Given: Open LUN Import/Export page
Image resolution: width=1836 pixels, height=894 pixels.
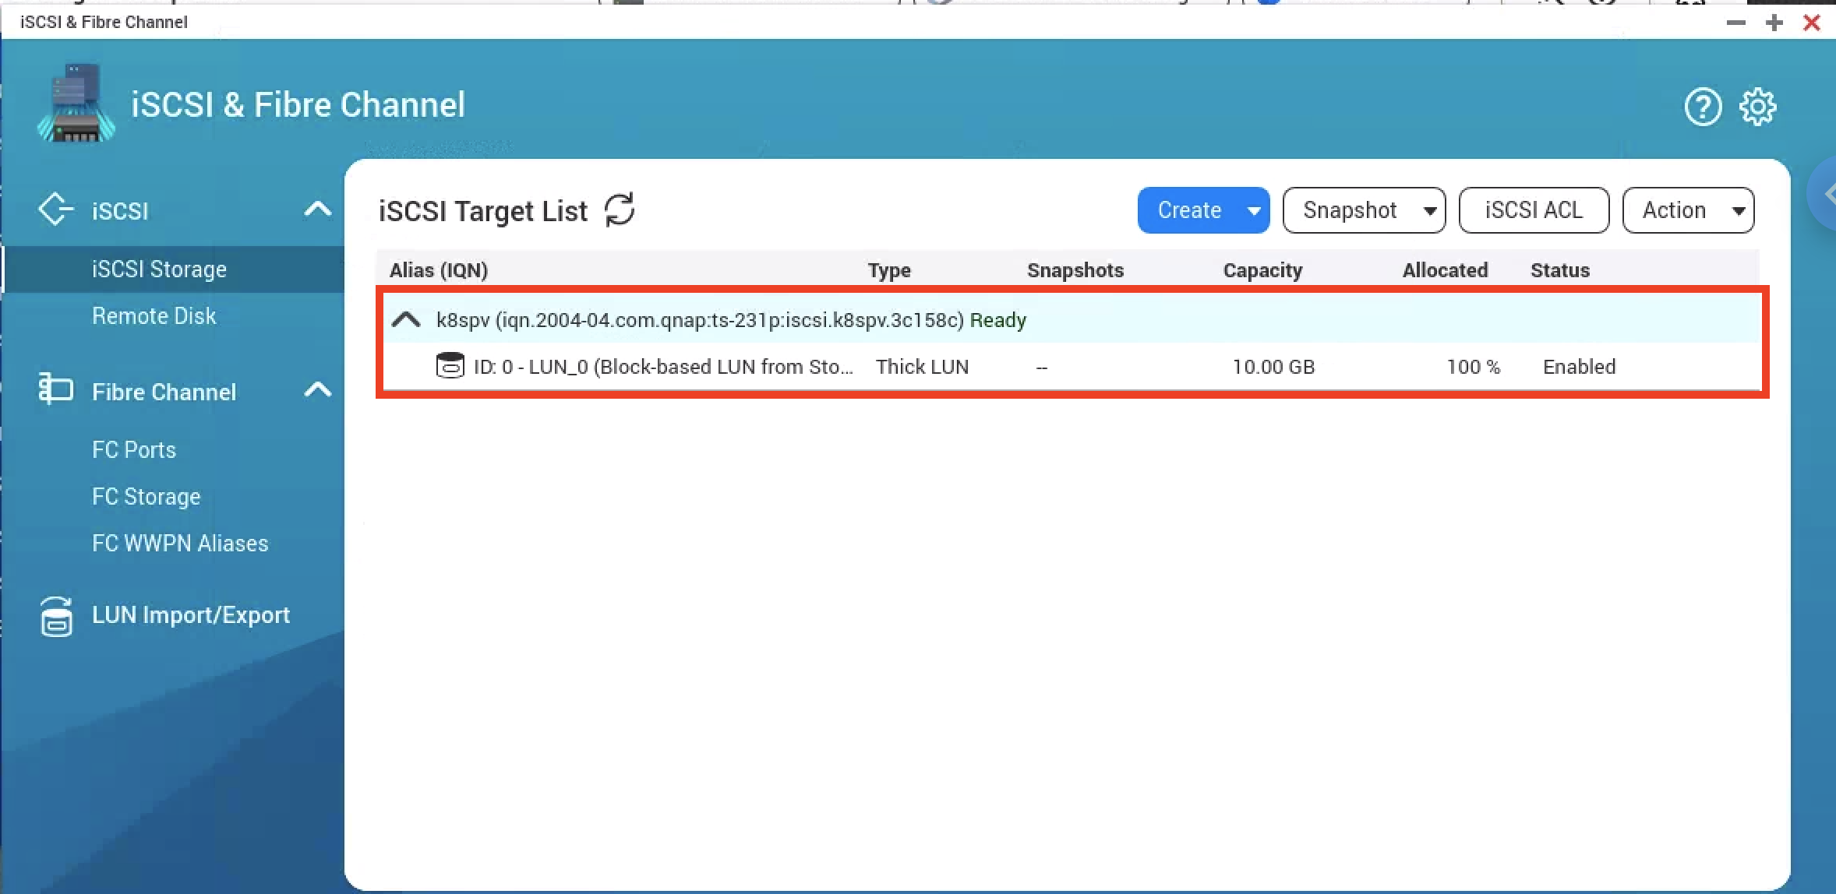Looking at the screenshot, I should pyautogui.click(x=191, y=615).
